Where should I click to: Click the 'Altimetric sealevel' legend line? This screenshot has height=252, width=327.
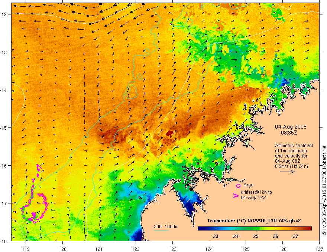294,146
